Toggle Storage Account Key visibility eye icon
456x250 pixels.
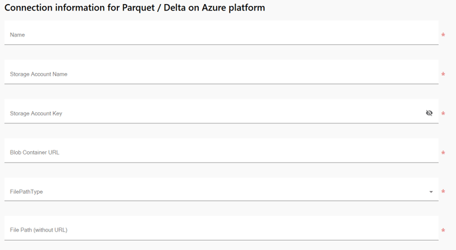429,113
